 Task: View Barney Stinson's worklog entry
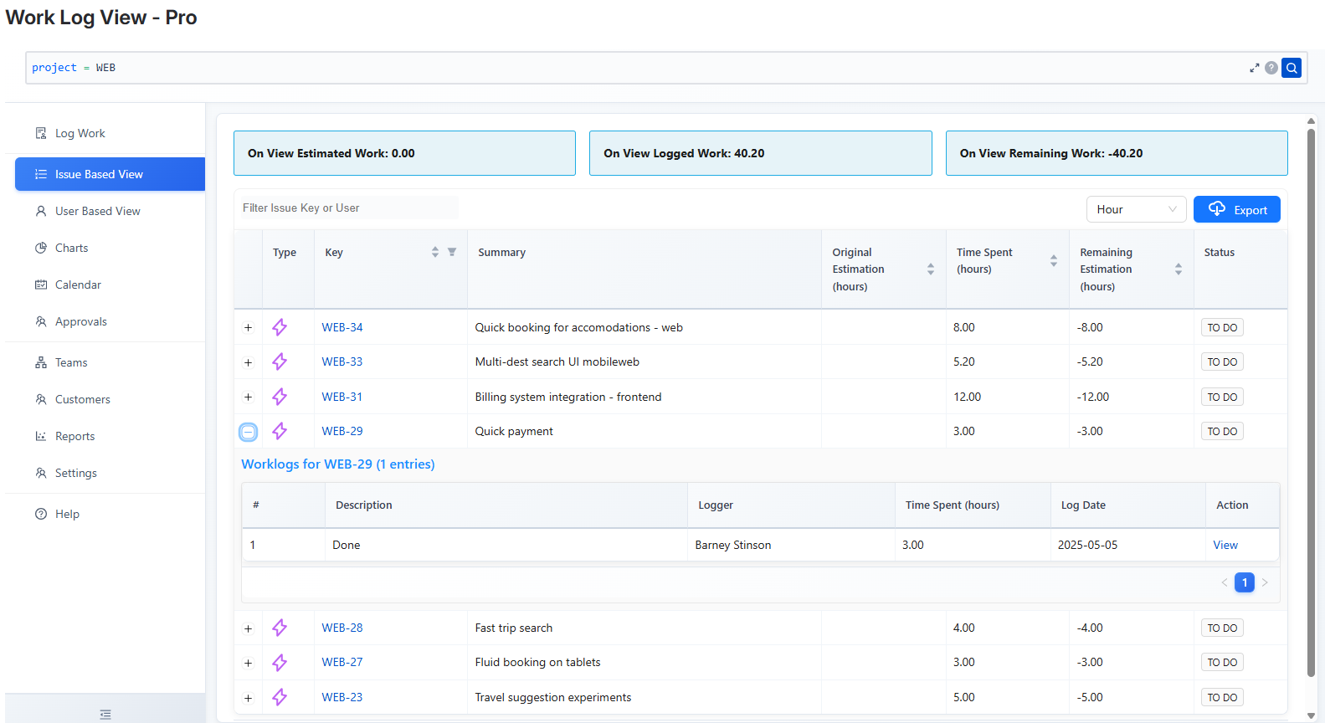1225,545
